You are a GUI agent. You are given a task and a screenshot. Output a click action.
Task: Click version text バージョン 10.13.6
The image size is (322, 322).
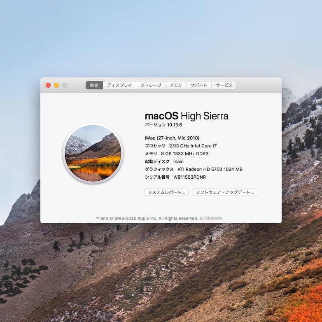[x=163, y=125]
